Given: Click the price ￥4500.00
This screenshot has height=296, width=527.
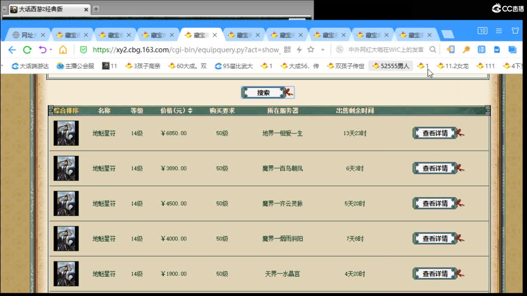Looking at the screenshot, I should (174, 203).
